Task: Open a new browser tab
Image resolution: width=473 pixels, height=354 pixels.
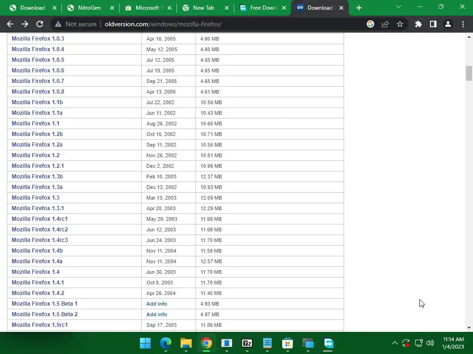Action: (x=358, y=8)
